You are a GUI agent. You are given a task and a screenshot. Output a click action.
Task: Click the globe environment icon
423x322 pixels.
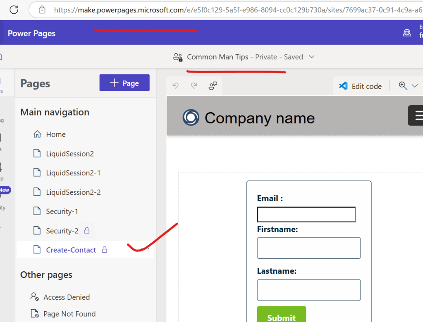click(x=407, y=33)
